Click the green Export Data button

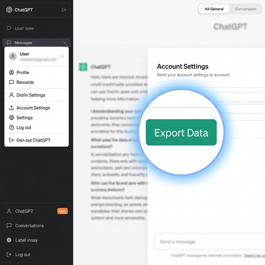click(x=181, y=132)
